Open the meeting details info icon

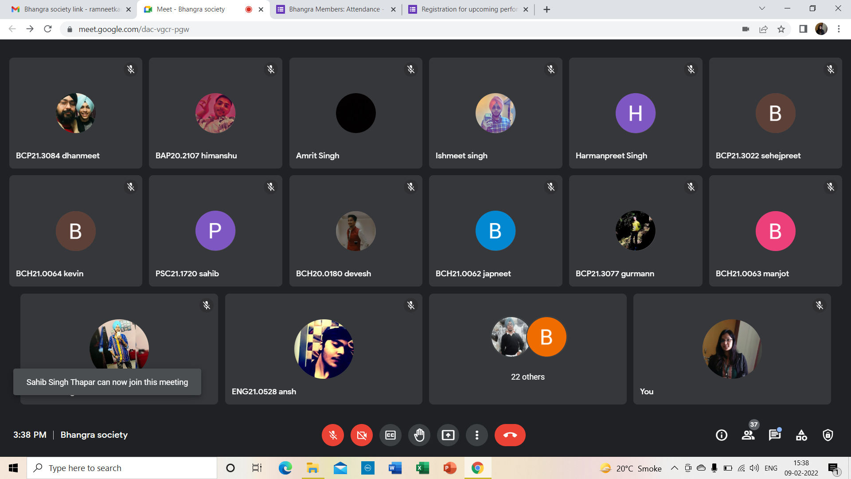(721, 435)
